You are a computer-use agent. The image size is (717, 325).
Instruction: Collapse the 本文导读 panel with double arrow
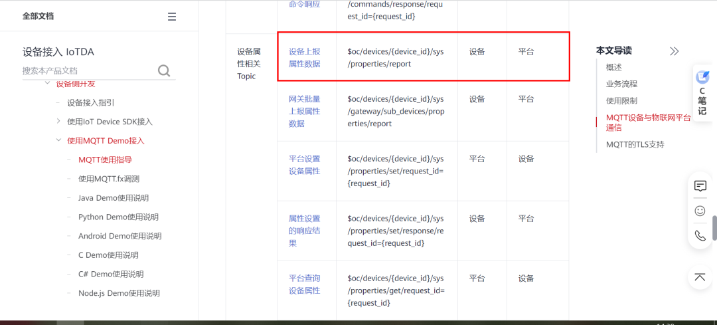(674, 51)
